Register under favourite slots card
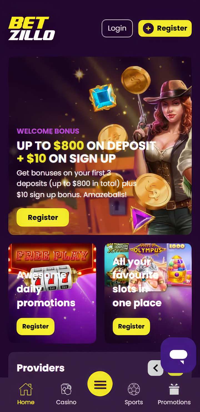Viewport: 200px width, 412px height. tap(131, 326)
